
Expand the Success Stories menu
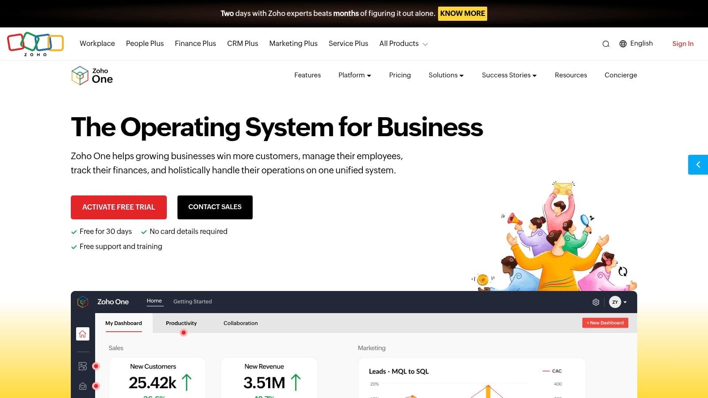(x=509, y=75)
